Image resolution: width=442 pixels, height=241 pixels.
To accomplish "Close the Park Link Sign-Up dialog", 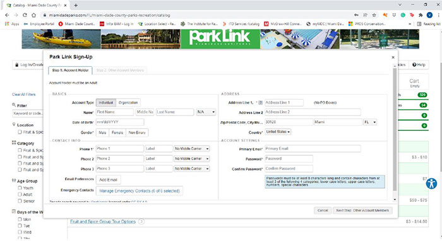I will pyautogui.click(x=393, y=57).
